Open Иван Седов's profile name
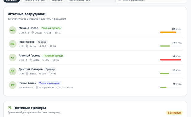 tap(26, 42)
